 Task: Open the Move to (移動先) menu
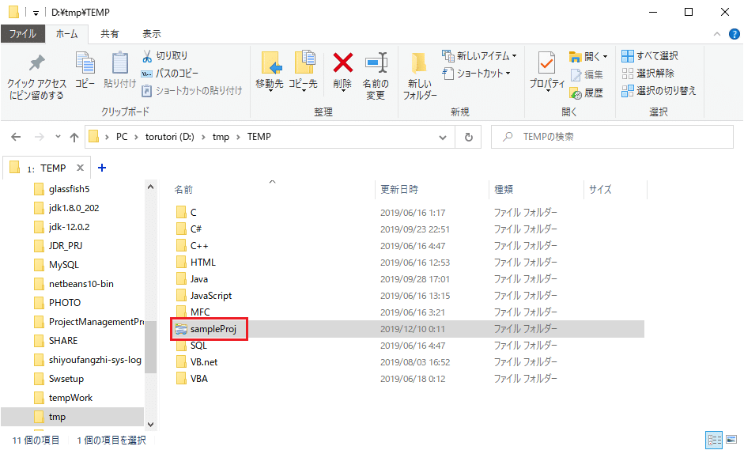click(270, 71)
